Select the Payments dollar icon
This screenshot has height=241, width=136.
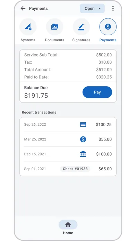click(x=108, y=27)
